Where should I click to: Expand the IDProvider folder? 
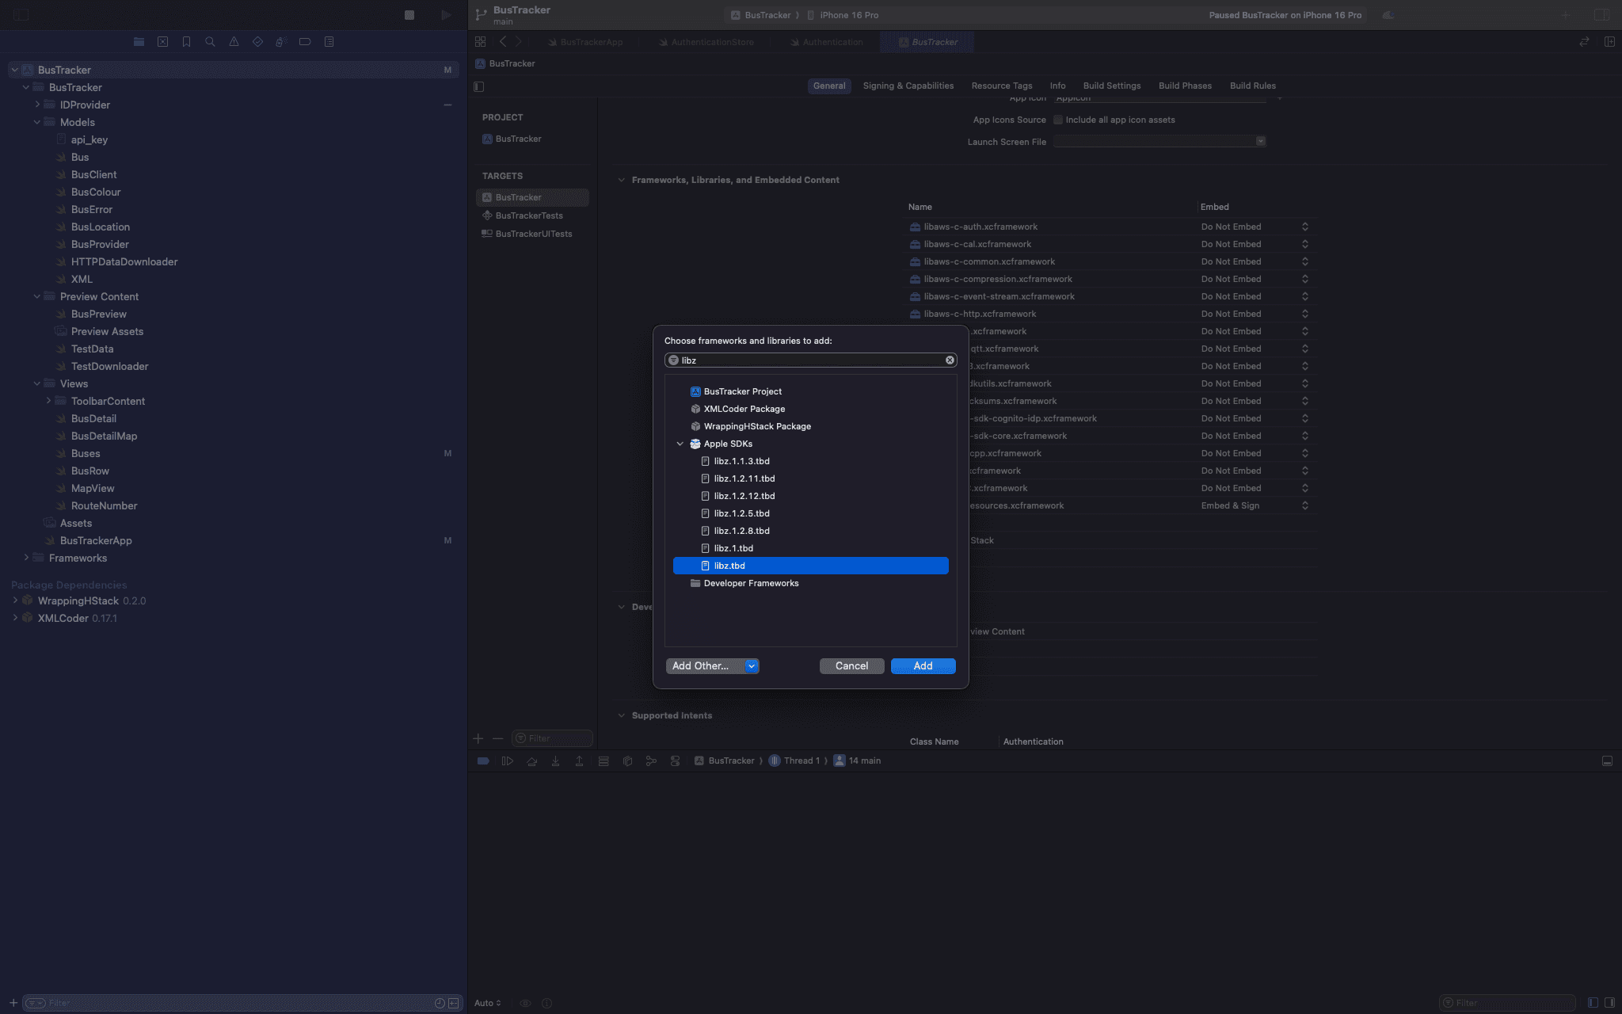coord(37,105)
